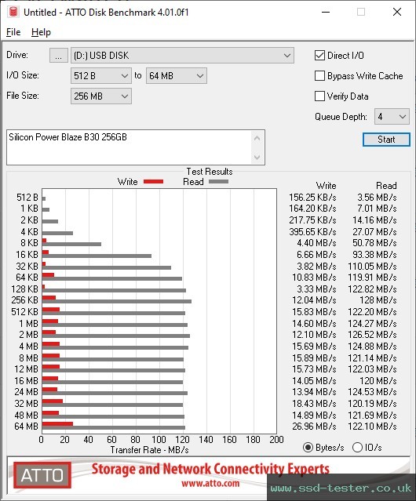The width and height of the screenshot is (416, 501).
Task: Open the 256 MB File Size dropdown
Action: (101, 96)
